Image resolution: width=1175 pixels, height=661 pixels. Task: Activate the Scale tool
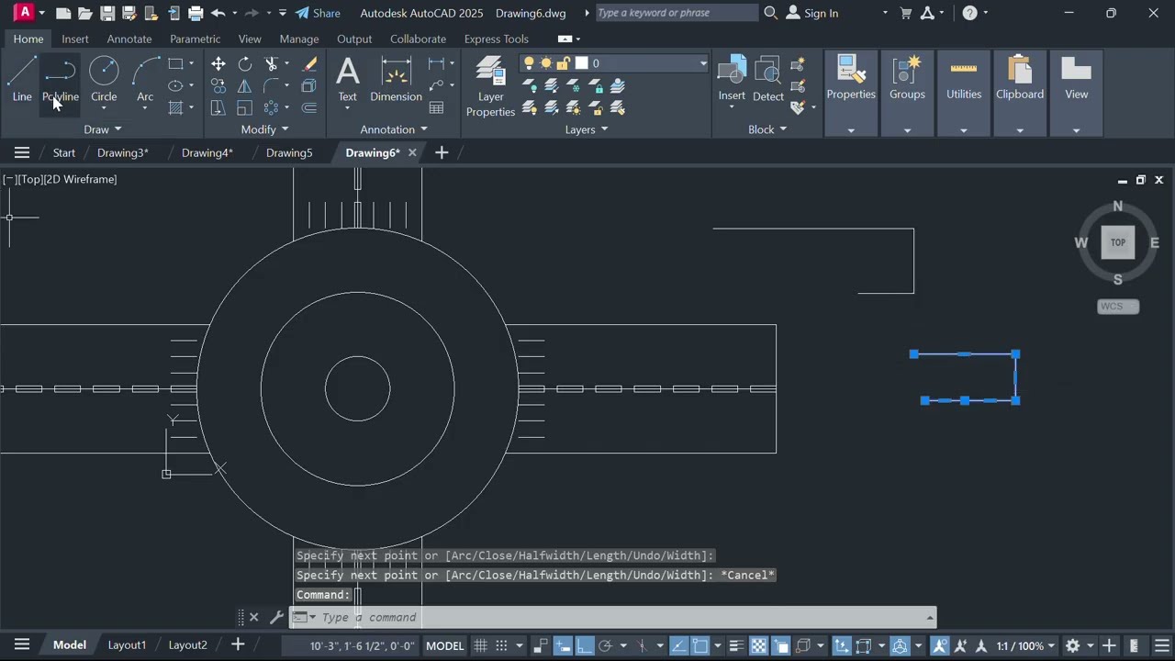tap(245, 107)
